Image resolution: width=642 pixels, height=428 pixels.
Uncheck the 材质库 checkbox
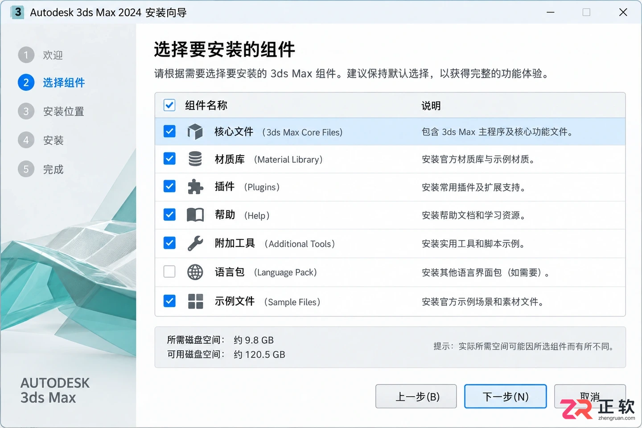coord(169,159)
